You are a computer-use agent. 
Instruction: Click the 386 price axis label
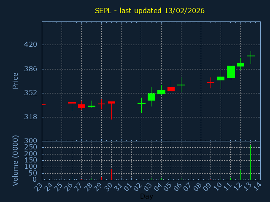tap(30, 69)
